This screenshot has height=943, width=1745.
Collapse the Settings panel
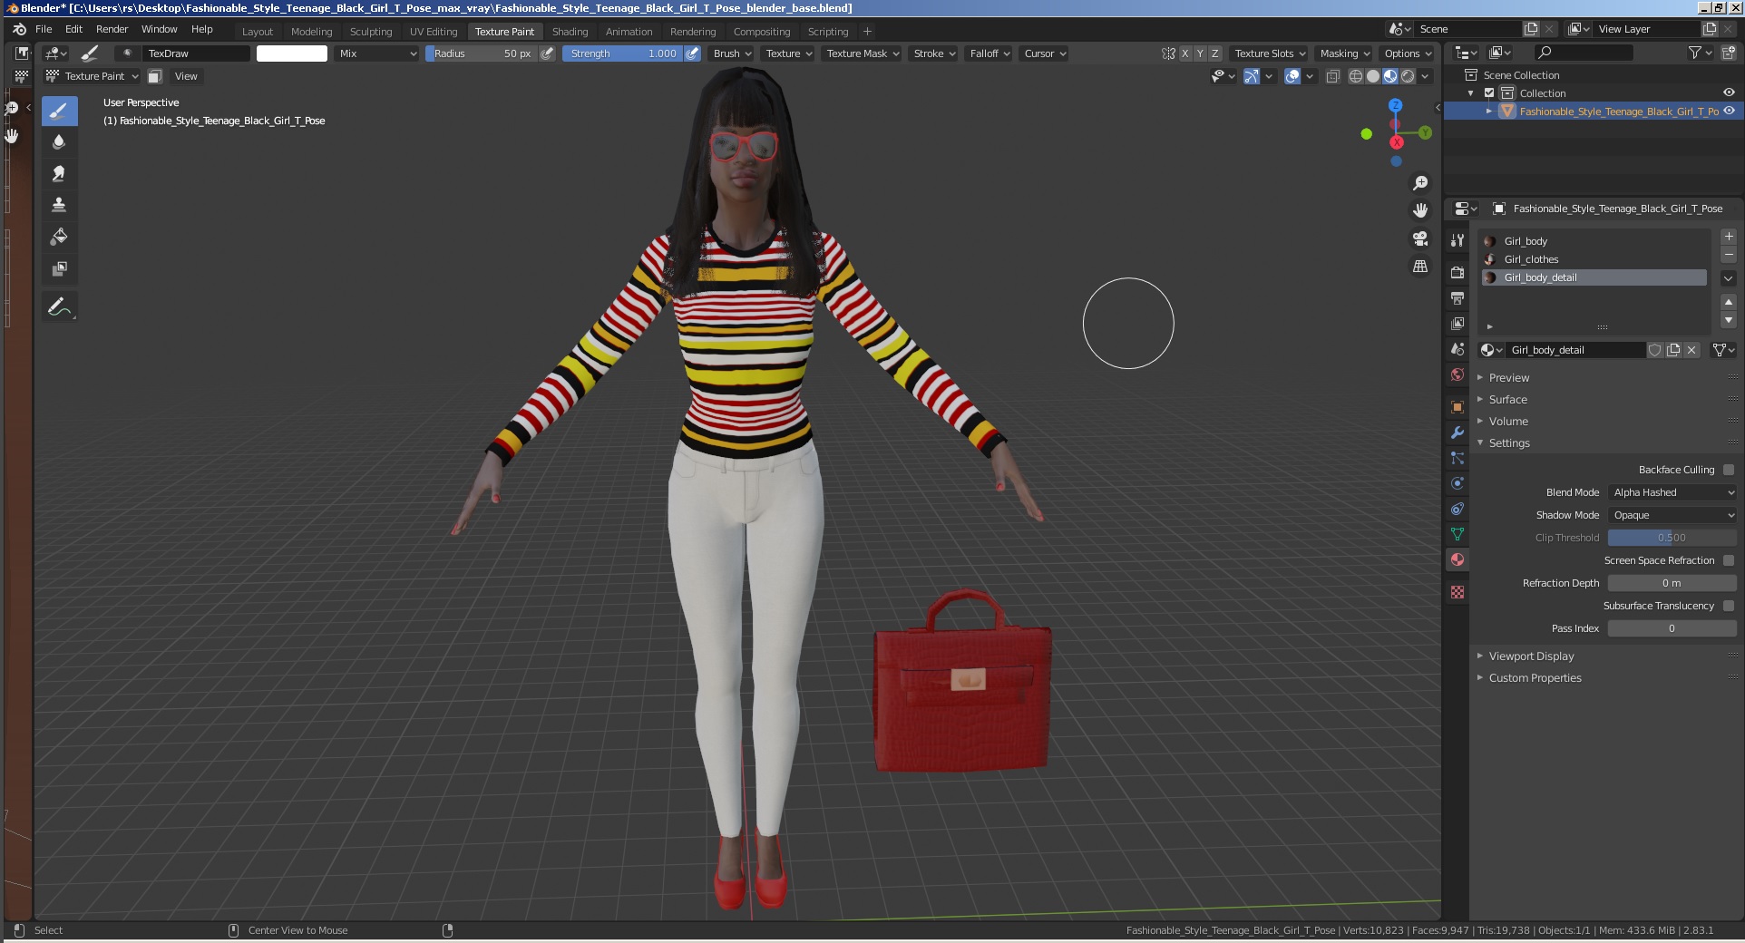[x=1509, y=443]
